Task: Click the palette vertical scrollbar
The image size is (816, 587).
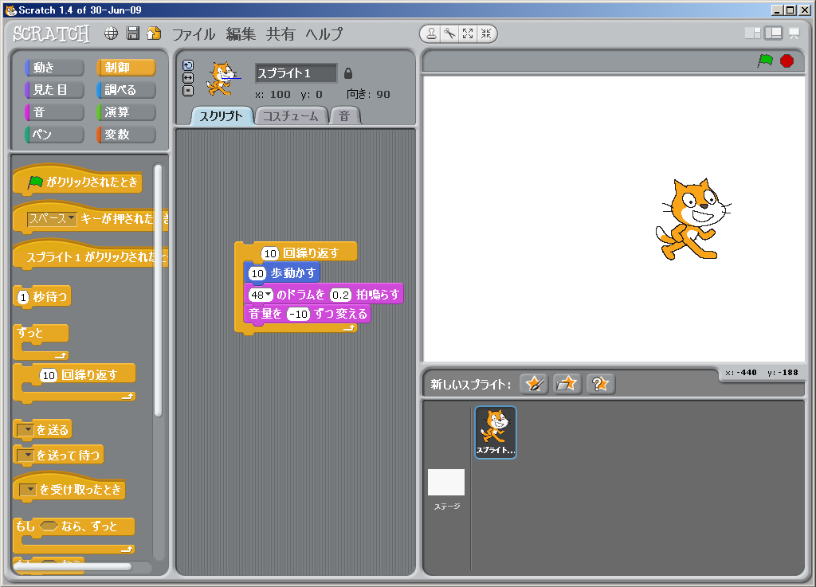Action: tap(159, 290)
